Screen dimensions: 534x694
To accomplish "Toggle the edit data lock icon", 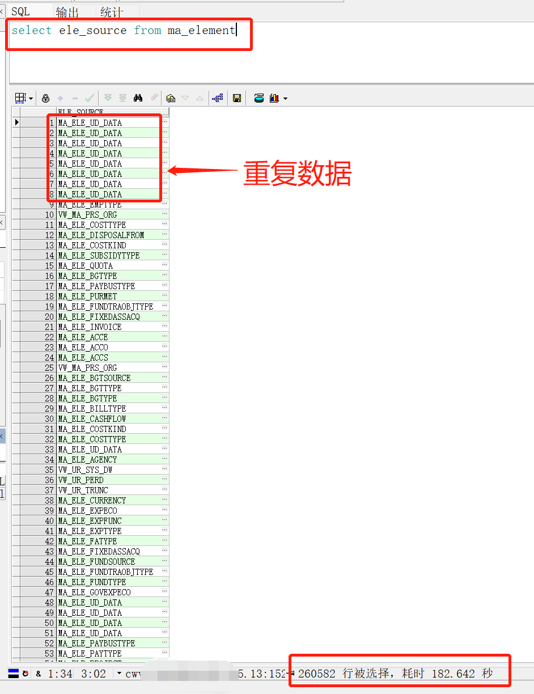I will click(46, 99).
